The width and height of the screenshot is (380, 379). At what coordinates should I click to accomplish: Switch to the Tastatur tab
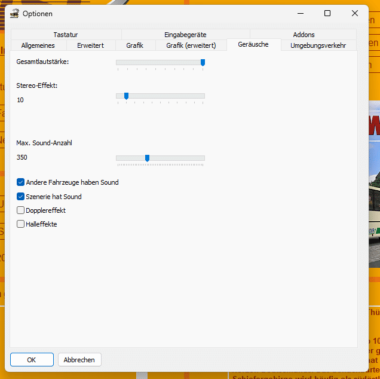(66, 35)
